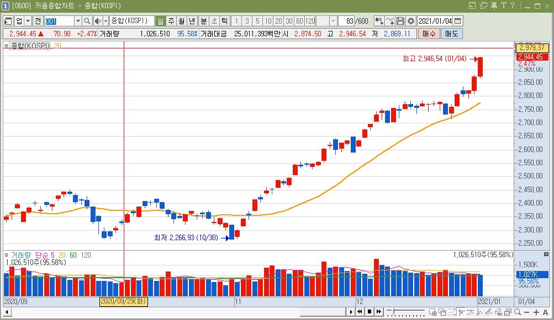This screenshot has width=554, height=320.
Task: Click the vertical line wave icon
Action: pos(480,312)
